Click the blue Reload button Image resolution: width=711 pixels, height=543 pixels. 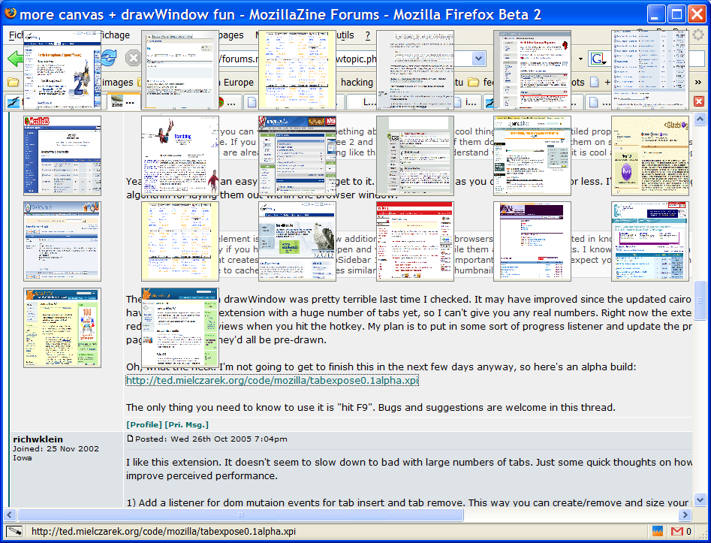(x=109, y=58)
